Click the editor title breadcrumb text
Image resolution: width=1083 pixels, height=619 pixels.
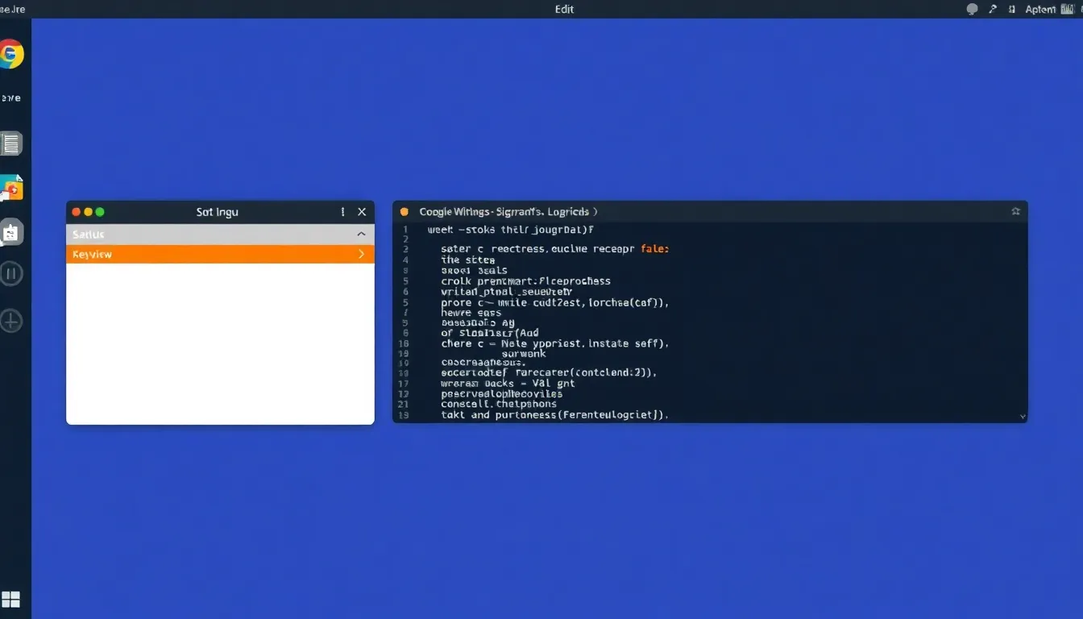pos(508,212)
